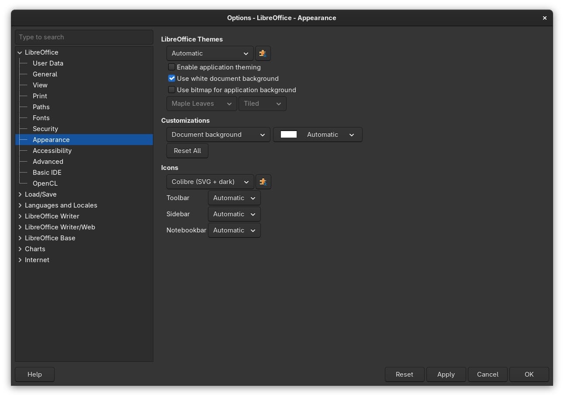Open the LibreOffice Themes Automatic dropdown
This screenshot has height=398, width=564.
pyautogui.click(x=210, y=53)
